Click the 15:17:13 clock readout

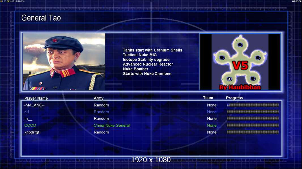click(x=19, y=1)
